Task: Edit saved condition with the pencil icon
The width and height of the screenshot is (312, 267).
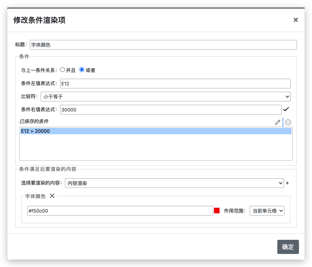Action: 278,122
